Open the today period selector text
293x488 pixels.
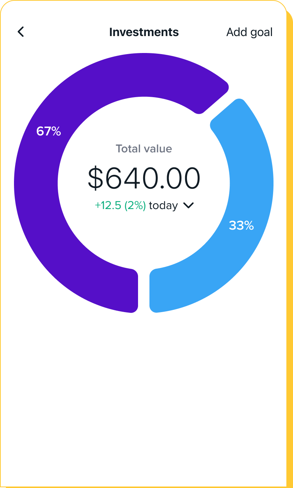click(x=163, y=206)
